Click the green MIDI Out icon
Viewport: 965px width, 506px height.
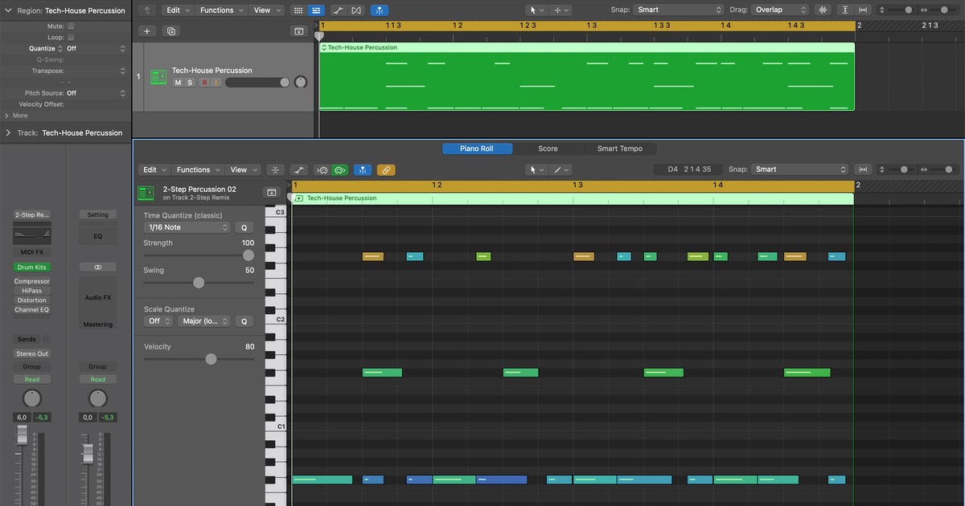pos(339,169)
